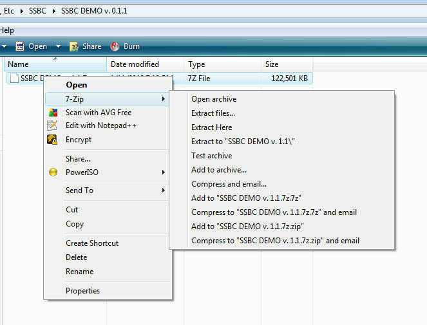Expand the PowerISO submenu arrow

[164, 172]
